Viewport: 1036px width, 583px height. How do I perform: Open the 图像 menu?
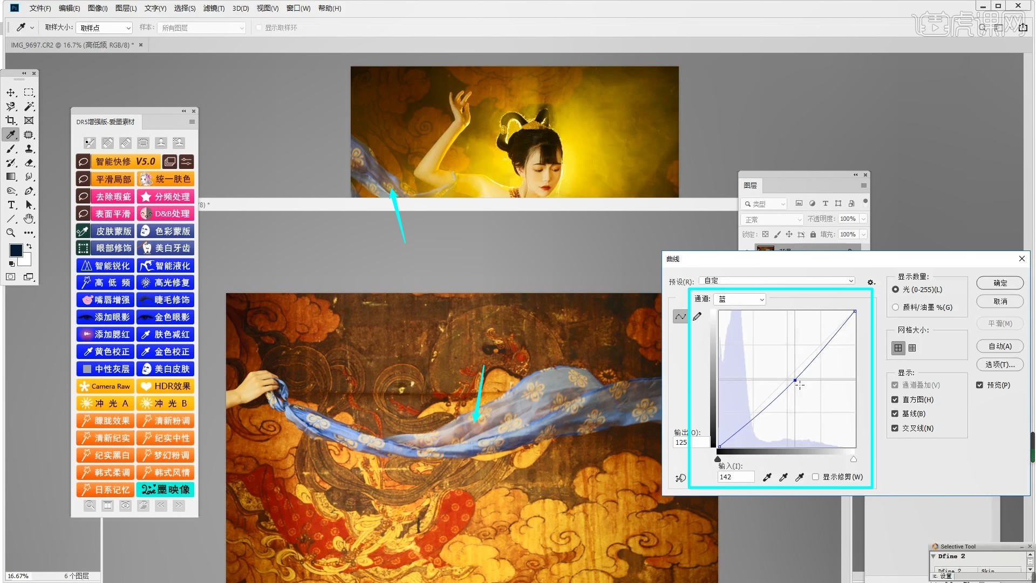tap(98, 8)
